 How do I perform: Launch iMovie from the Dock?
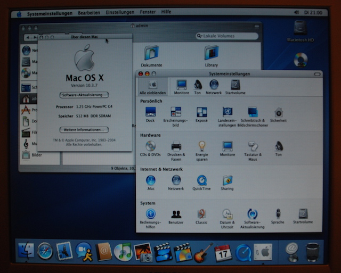(163, 252)
